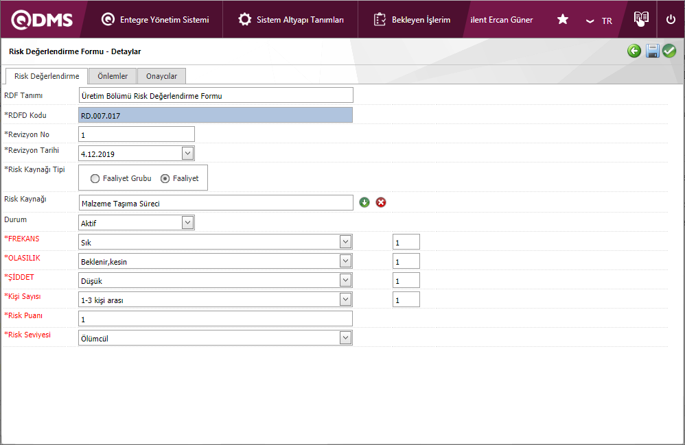Select the Faaliyet radio button
685x445 pixels.
point(165,178)
